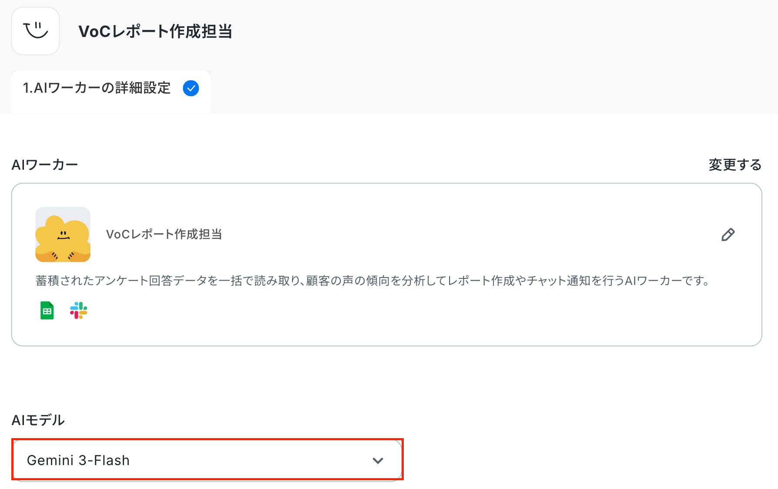Click 変更する to change the worker
778x489 pixels.
point(735,165)
